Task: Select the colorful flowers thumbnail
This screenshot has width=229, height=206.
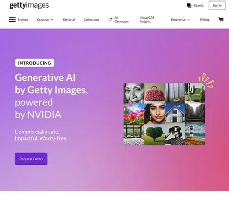Action: pos(134,114)
